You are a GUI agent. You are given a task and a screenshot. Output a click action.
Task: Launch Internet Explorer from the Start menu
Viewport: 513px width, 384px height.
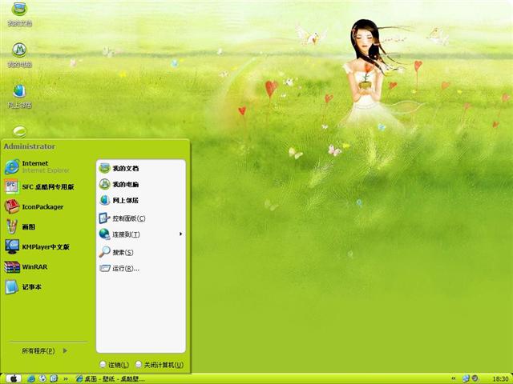[37, 166]
